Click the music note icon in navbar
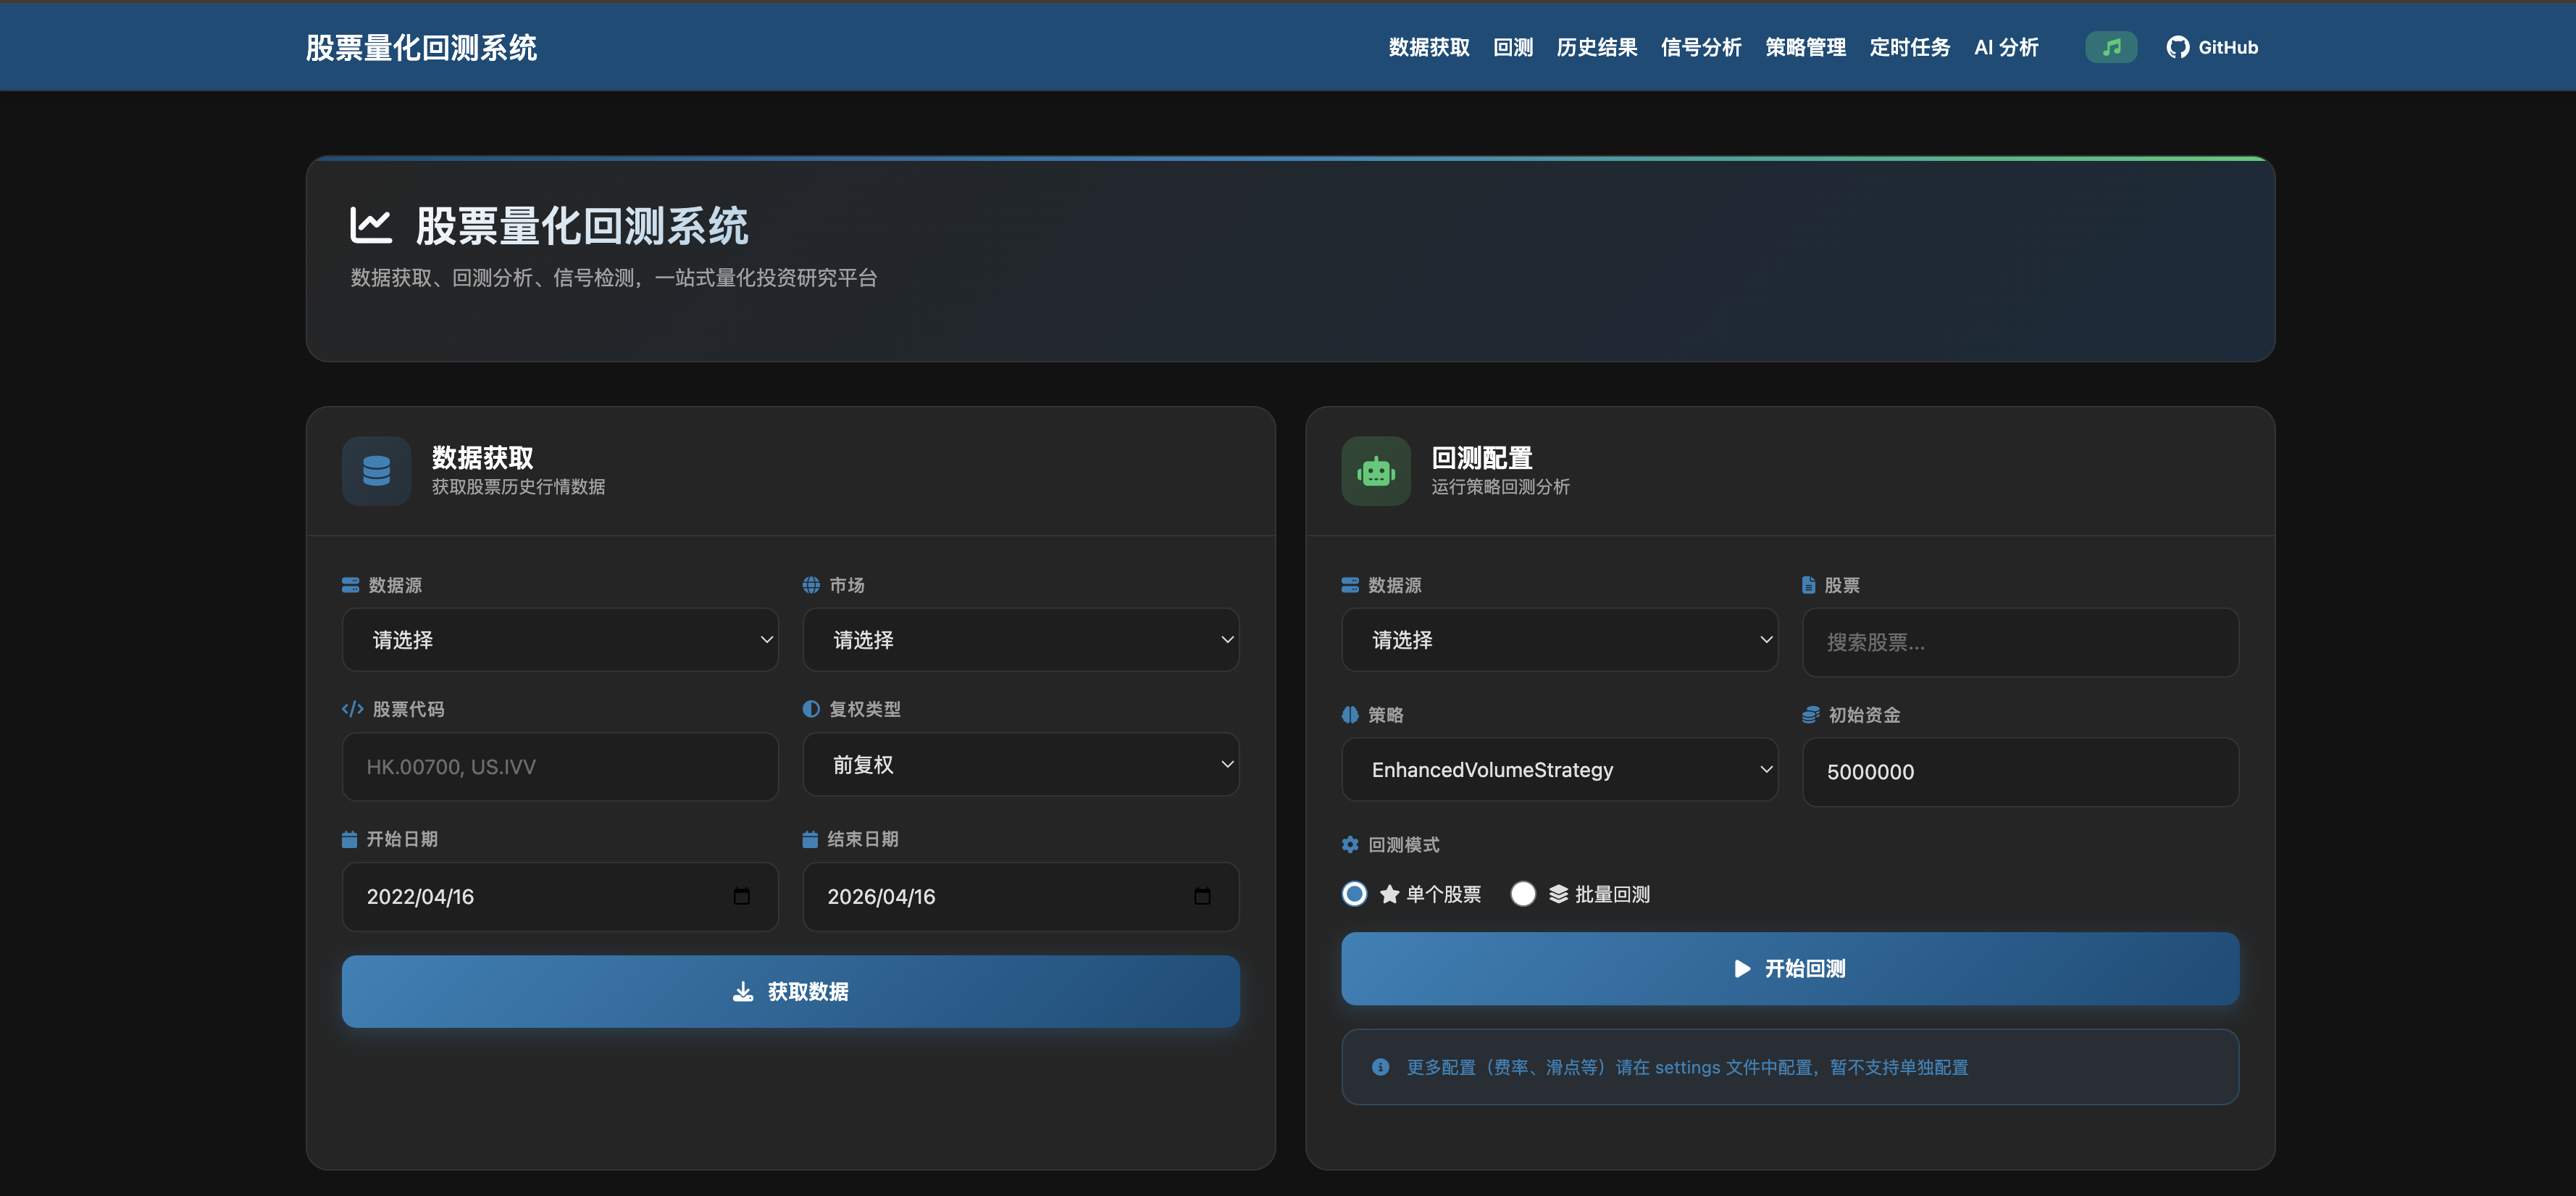Image resolution: width=2576 pixels, height=1196 pixels. click(2110, 46)
